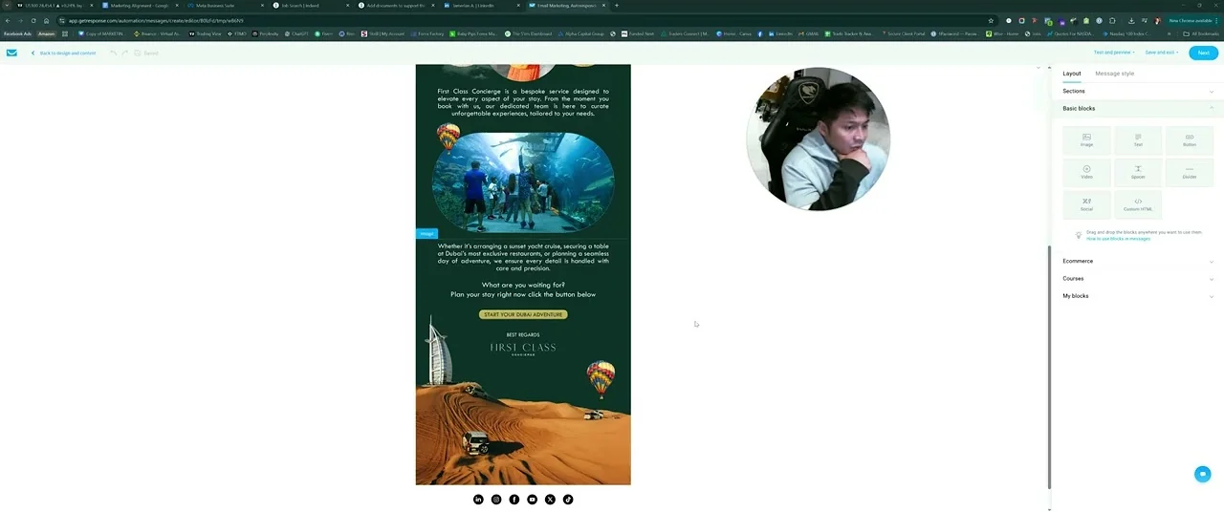This screenshot has height=512, width=1224.
Task: Click the circular webcam overlay
Action: tap(819, 139)
